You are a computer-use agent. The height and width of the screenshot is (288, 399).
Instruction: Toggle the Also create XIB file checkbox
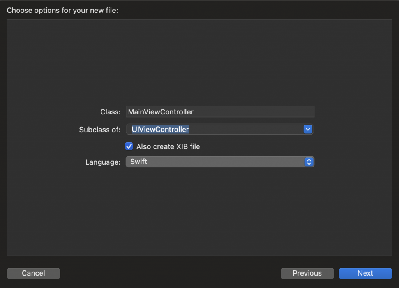[x=129, y=146]
